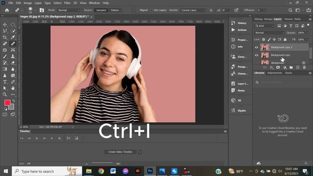Select the Pen tool
Image resolution: width=313 pixels, height=176 pixels.
click(x=13, y=82)
